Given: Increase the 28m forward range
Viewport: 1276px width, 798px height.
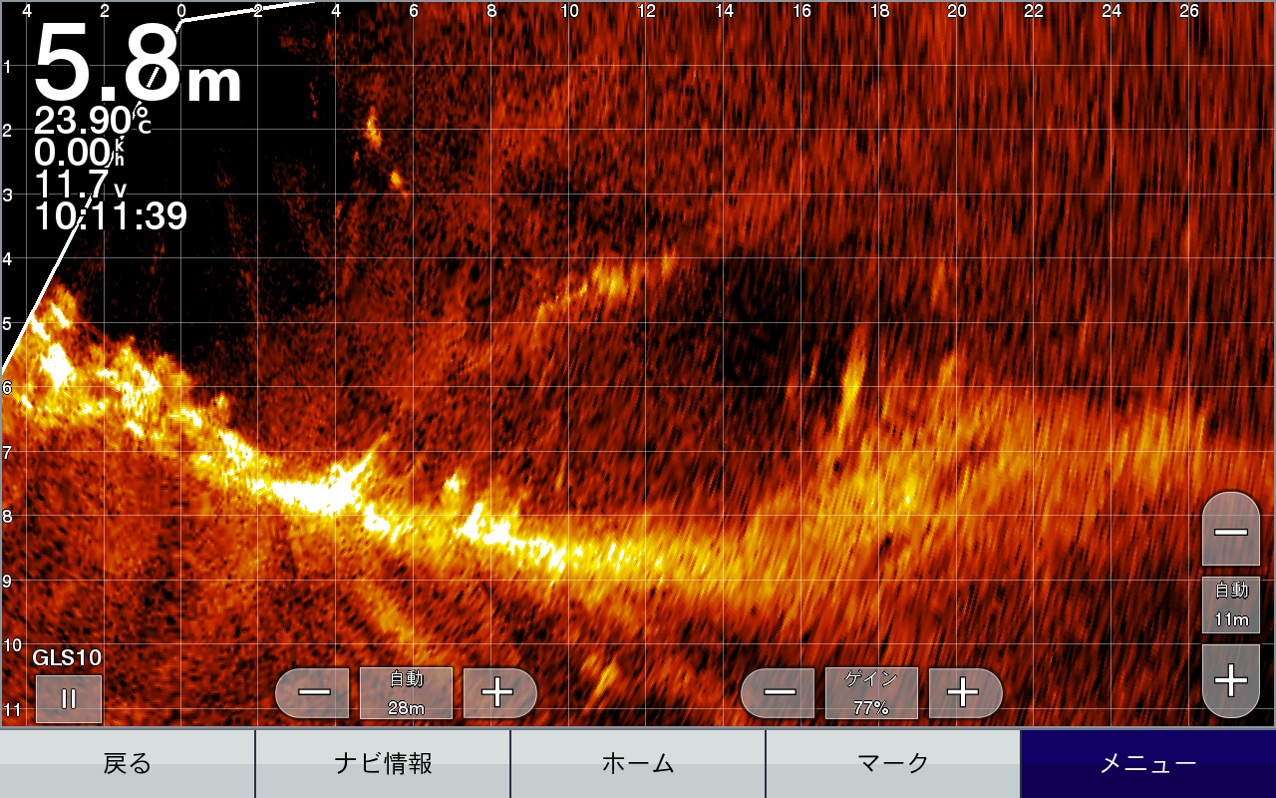Looking at the screenshot, I should [499, 692].
